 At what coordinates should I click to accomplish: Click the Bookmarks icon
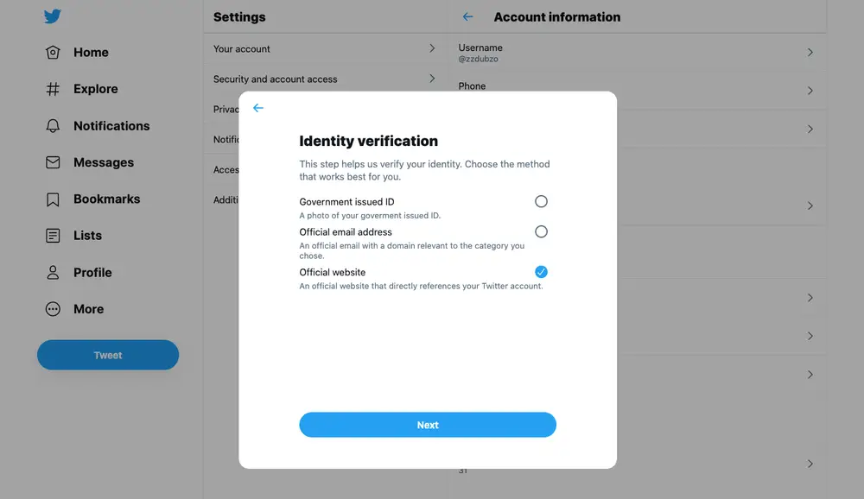point(54,199)
